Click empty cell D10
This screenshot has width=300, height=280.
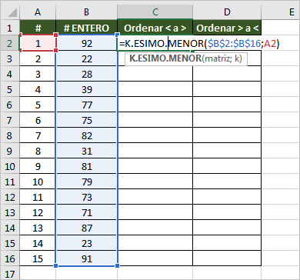point(227,166)
